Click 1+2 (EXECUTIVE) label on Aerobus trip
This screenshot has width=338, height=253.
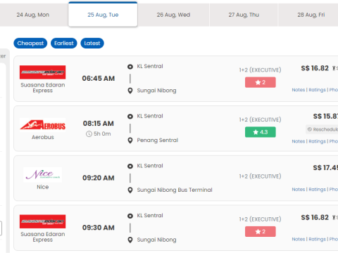[x=260, y=119]
